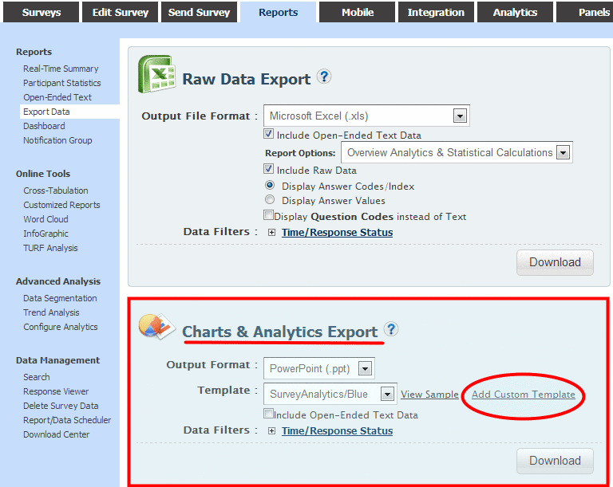
Task: Open the Edit Survey tab
Action: (120, 13)
